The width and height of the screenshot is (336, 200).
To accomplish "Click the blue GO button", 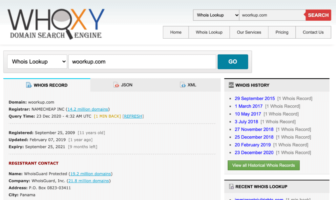I will click(x=233, y=62).
